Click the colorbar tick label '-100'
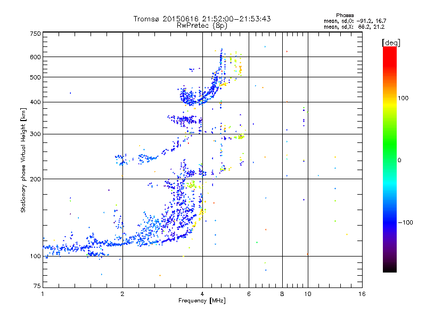Viewport: 426px width, 320px height. point(405,222)
